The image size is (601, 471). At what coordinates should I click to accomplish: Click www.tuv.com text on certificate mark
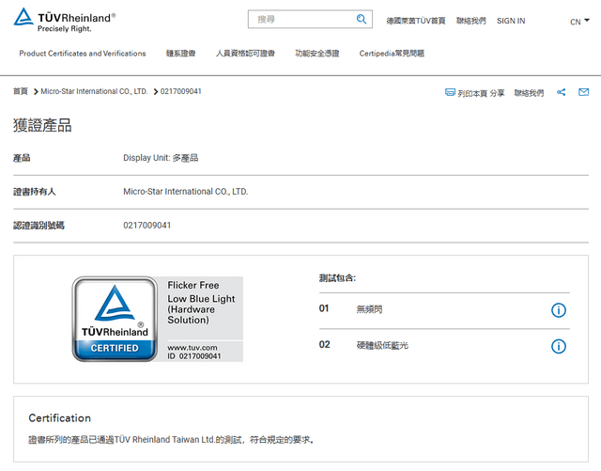tap(193, 348)
